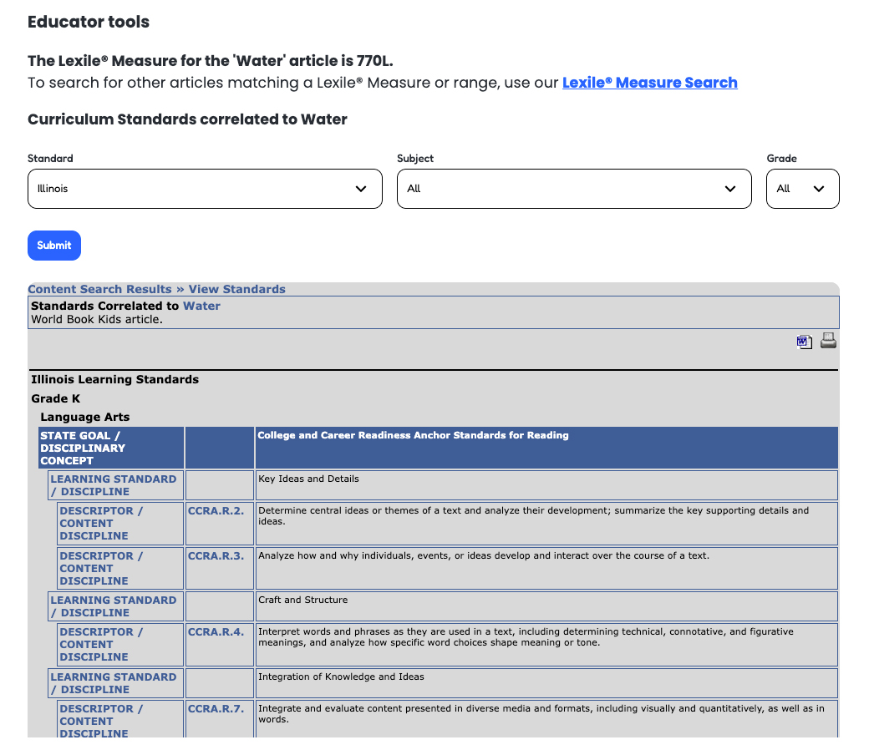Click the 'Language Arts' heading
The height and width of the screenshot is (750, 869).
(x=84, y=417)
